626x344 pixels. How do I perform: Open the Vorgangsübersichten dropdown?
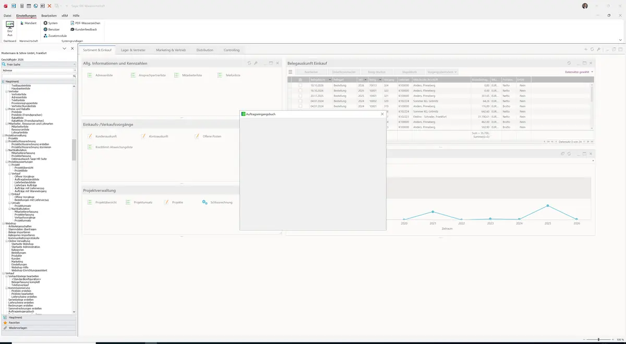(x=442, y=72)
